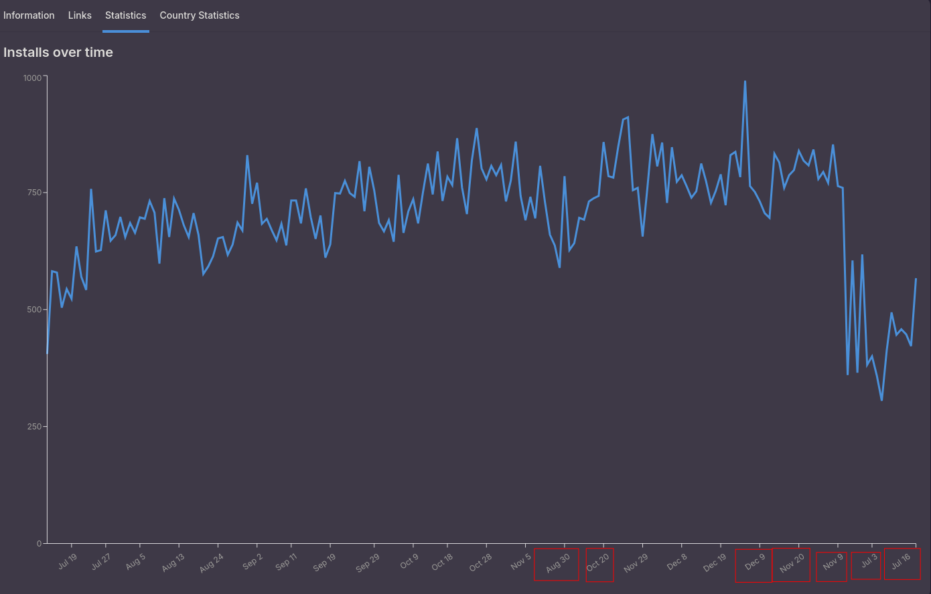This screenshot has height=594, width=931.
Task: Select the Dec 8 x-axis label
Action: click(x=676, y=562)
